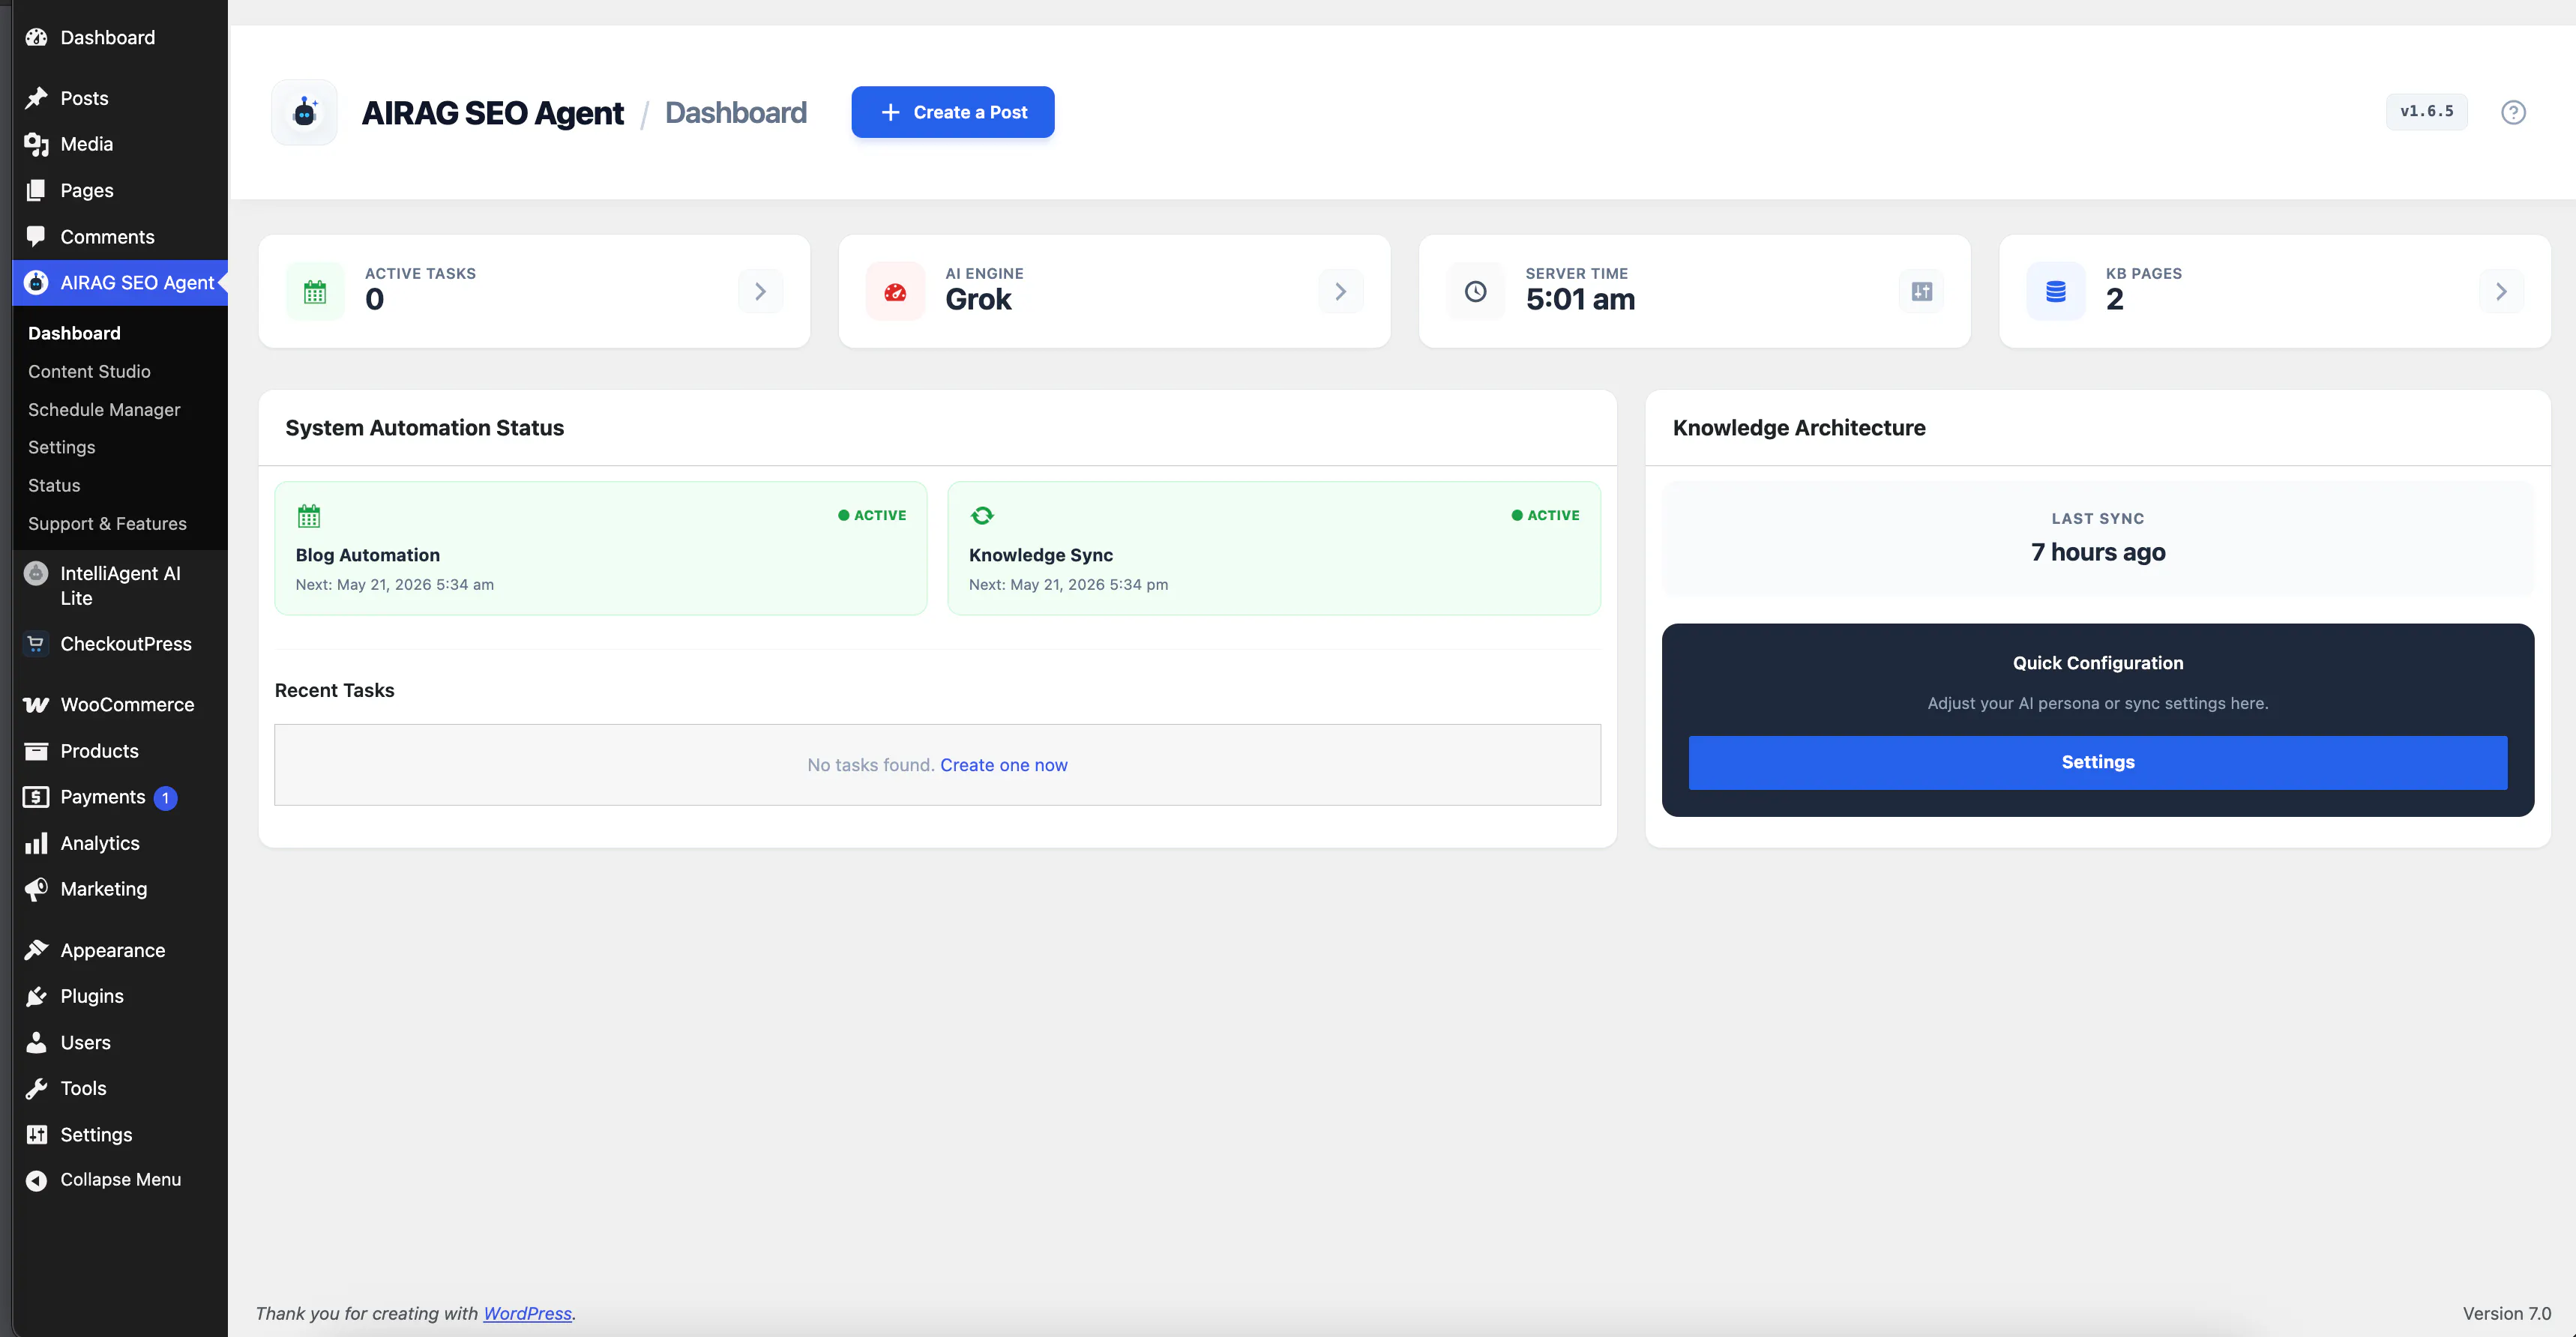
Task: Click the WordPress Settings sliders icon
Action: 36,1134
